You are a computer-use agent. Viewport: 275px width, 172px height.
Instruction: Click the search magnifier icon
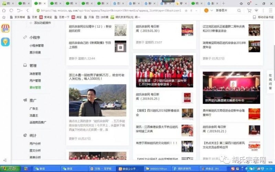point(239,11)
